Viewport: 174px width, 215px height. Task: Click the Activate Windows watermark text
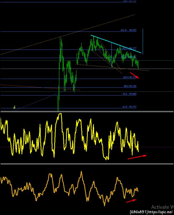[163, 207]
